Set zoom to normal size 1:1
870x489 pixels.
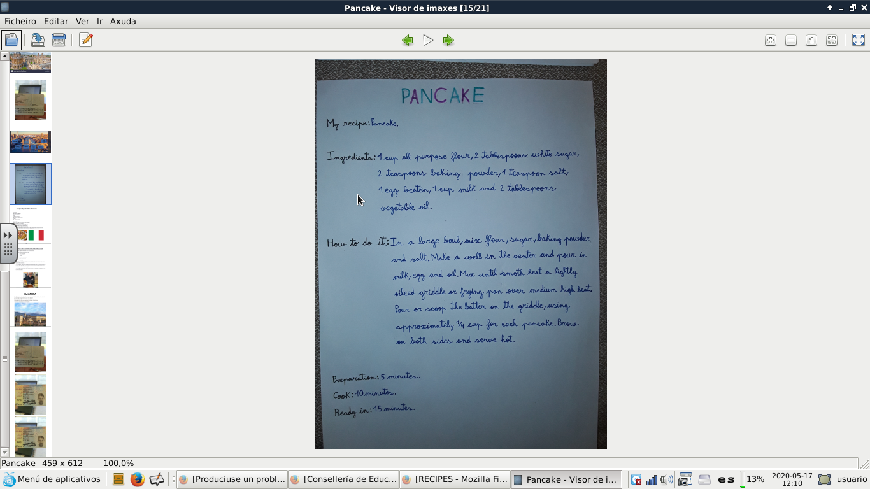tap(811, 40)
